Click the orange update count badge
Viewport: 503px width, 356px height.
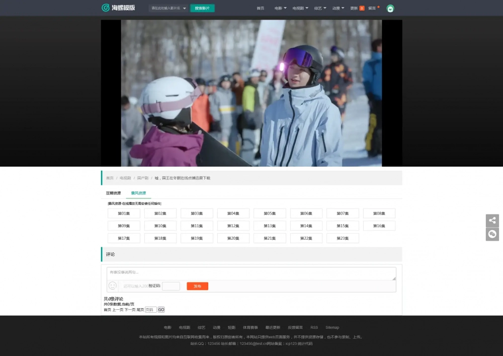point(362,9)
